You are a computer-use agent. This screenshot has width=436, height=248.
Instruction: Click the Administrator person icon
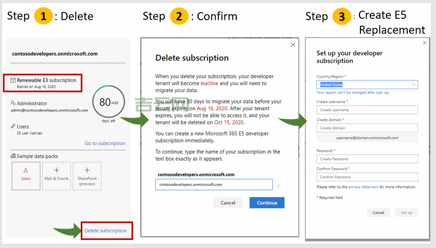pyautogui.click(x=13, y=103)
